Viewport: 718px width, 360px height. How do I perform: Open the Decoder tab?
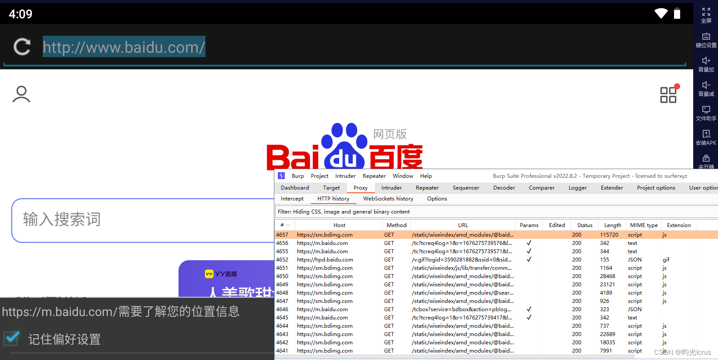pos(504,188)
